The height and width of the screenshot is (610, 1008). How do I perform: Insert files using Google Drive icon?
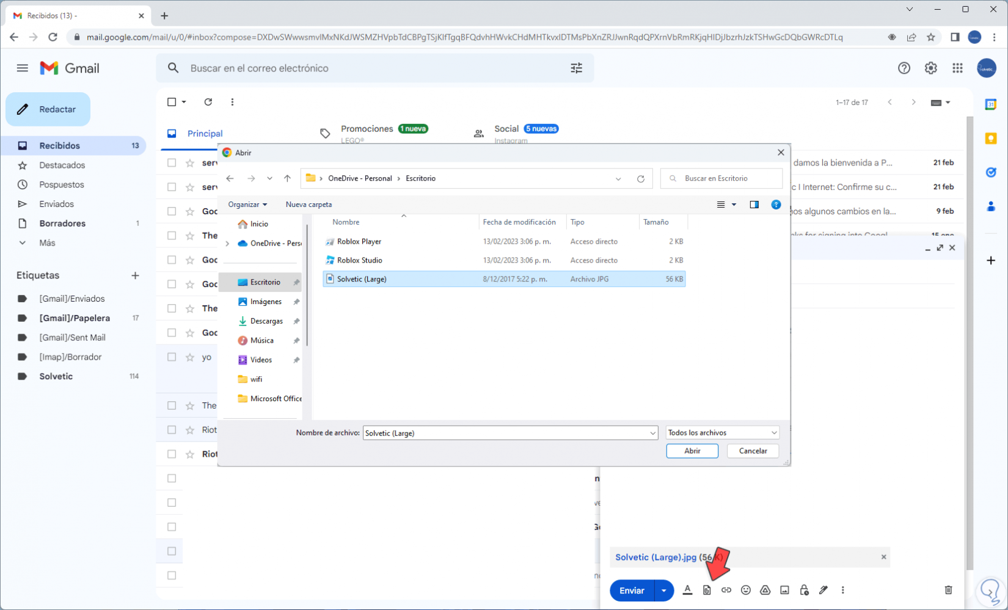point(765,590)
